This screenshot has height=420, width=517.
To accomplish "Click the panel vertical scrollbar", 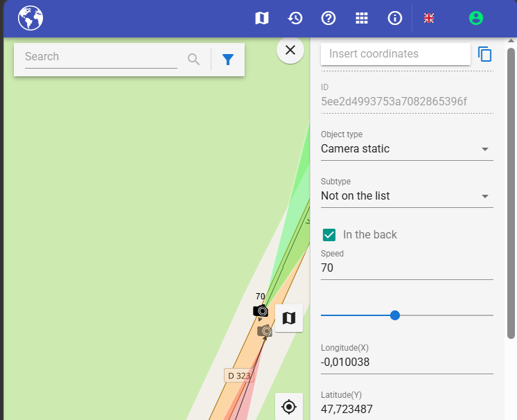I will [511, 193].
